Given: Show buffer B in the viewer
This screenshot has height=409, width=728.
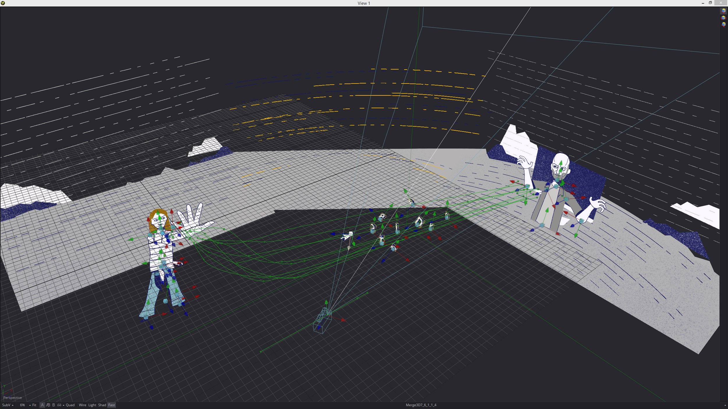Looking at the screenshot, I should click(x=54, y=405).
